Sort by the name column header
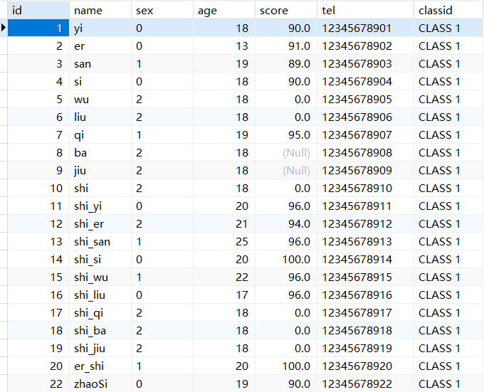The width and height of the screenshot is (484, 392). pyautogui.click(x=100, y=10)
